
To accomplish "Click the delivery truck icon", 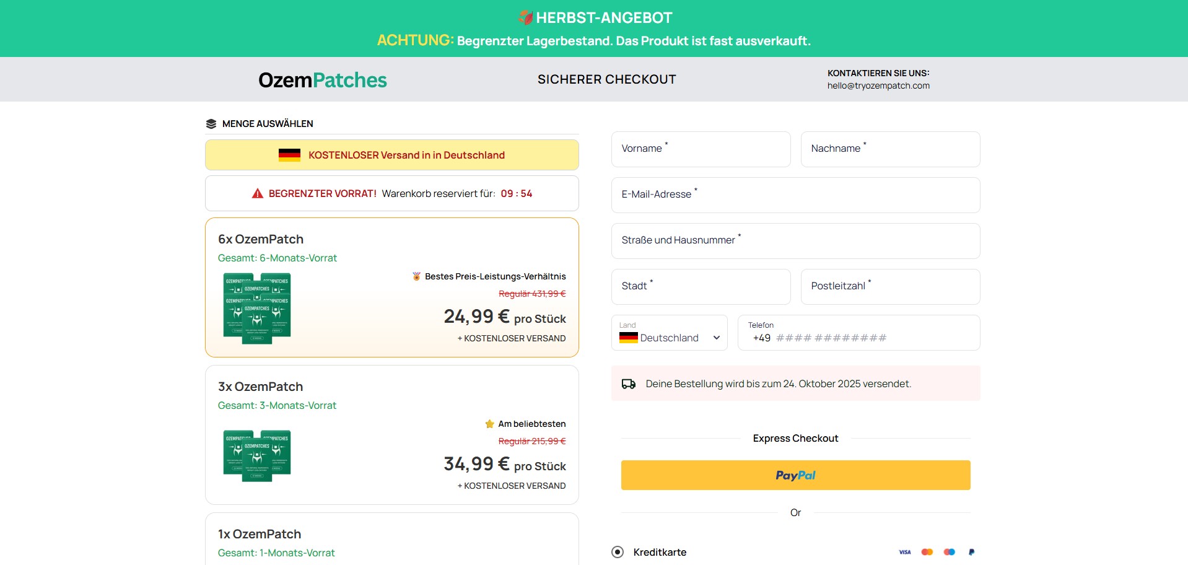I will tap(629, 384).
